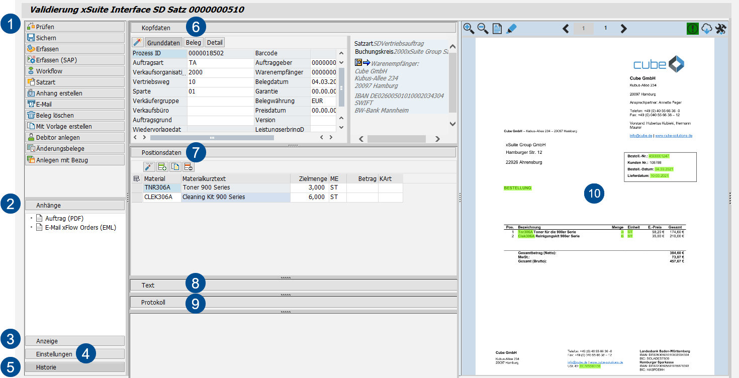Switch to the Detail tab

(215, 43)
